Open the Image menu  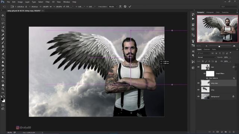point(20,2)
